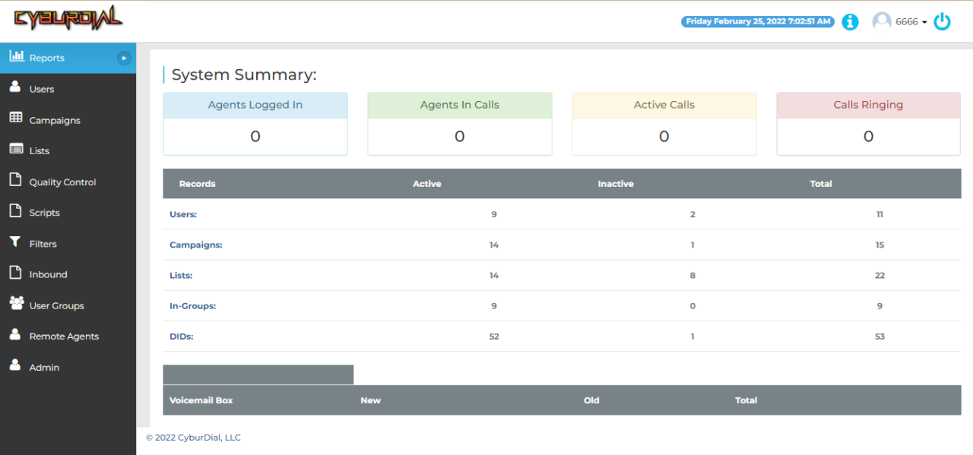Open the Campaigns records link
Image resolution: width=973 pixels, height=455 pixels.
coord(195,245)
